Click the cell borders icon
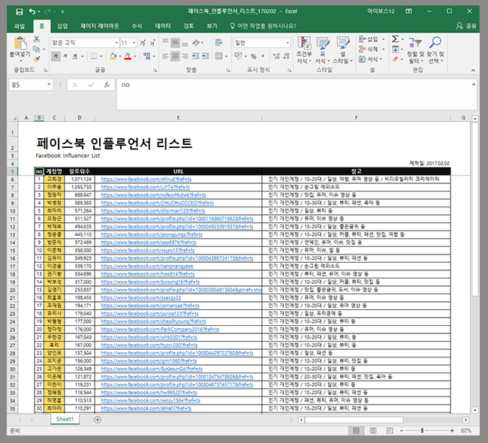Viewport: 488px width, 443px height. (x=94, y=56)
